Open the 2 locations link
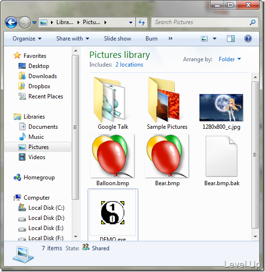Screen dimensions: 265x272 click(x=129, y=65)
